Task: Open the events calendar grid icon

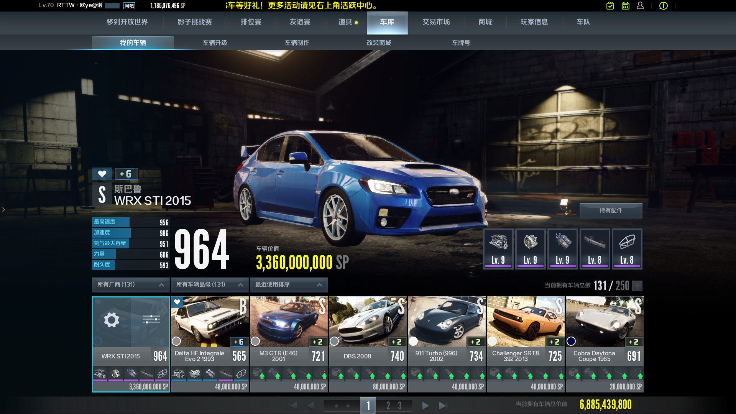Action: click(626, 6)
